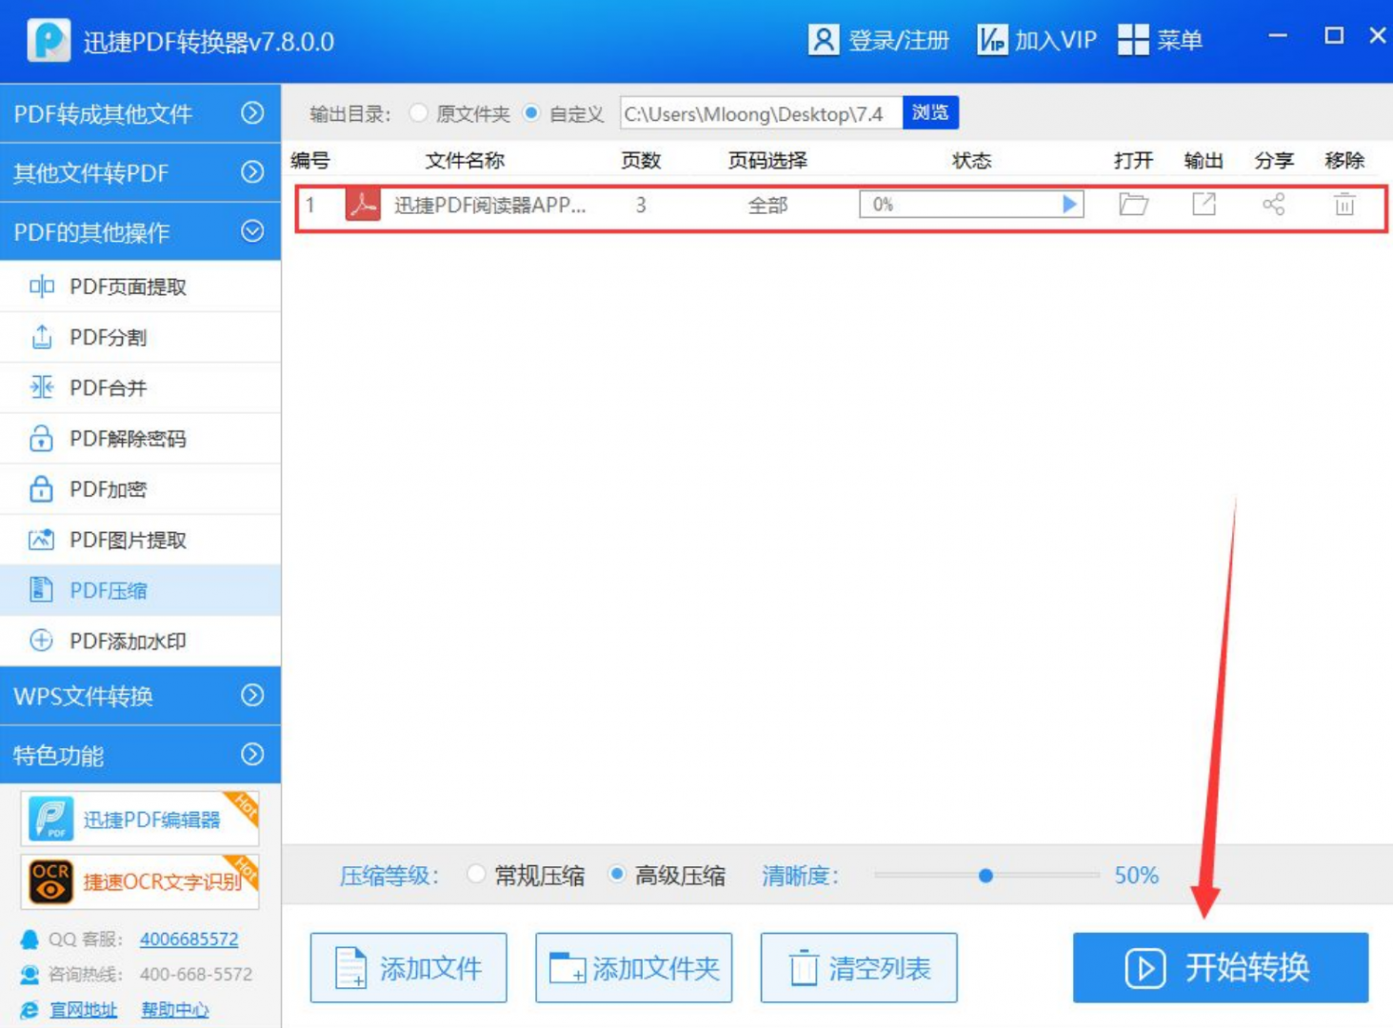Open 帮助中心 link

(174, 1010)
